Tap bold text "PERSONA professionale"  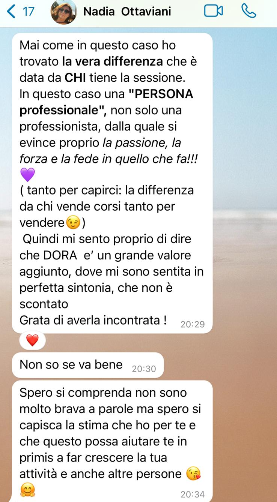point(106,102)
